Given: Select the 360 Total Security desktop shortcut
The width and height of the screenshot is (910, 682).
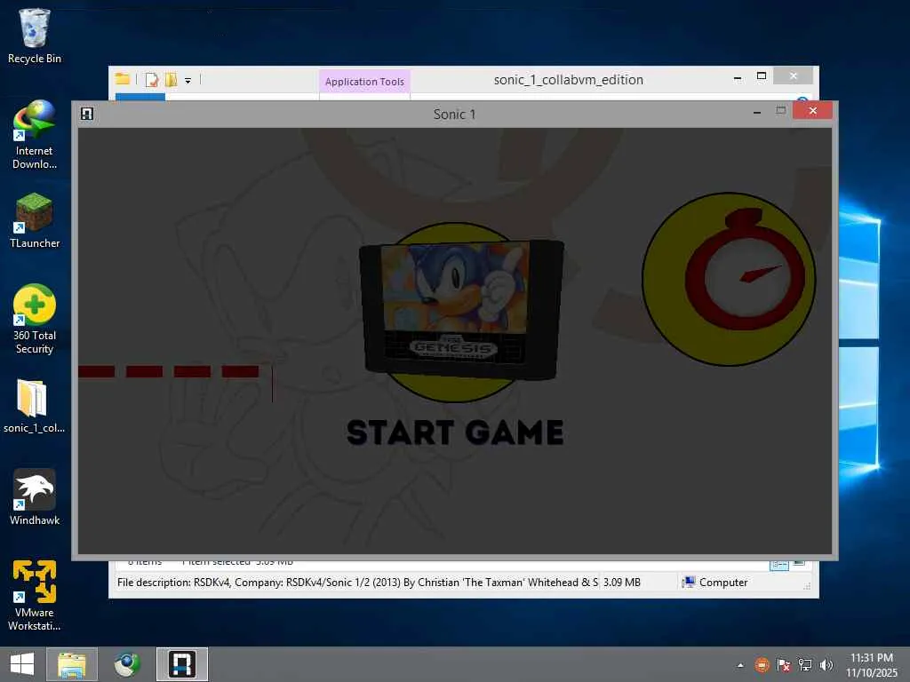Looking at the screenshot, I should [35, 320].
